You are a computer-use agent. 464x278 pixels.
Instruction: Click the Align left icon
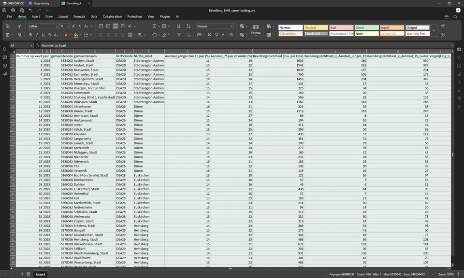point(101,35)
